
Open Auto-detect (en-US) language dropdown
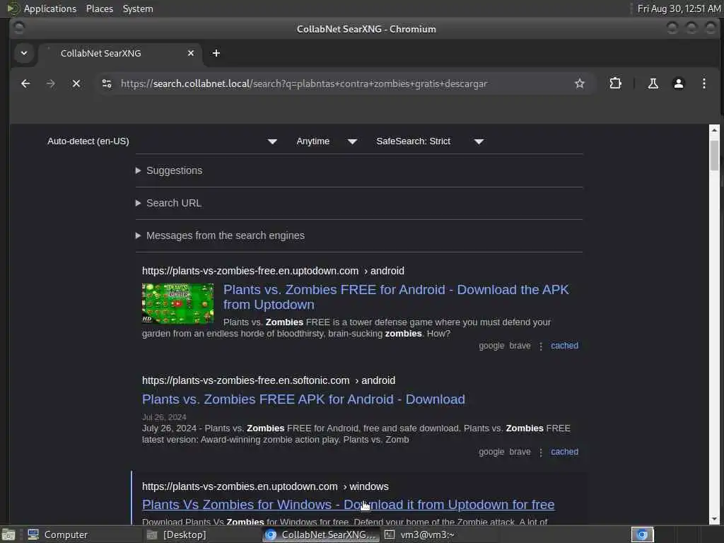pyautogui.click(x=162, y=141)
